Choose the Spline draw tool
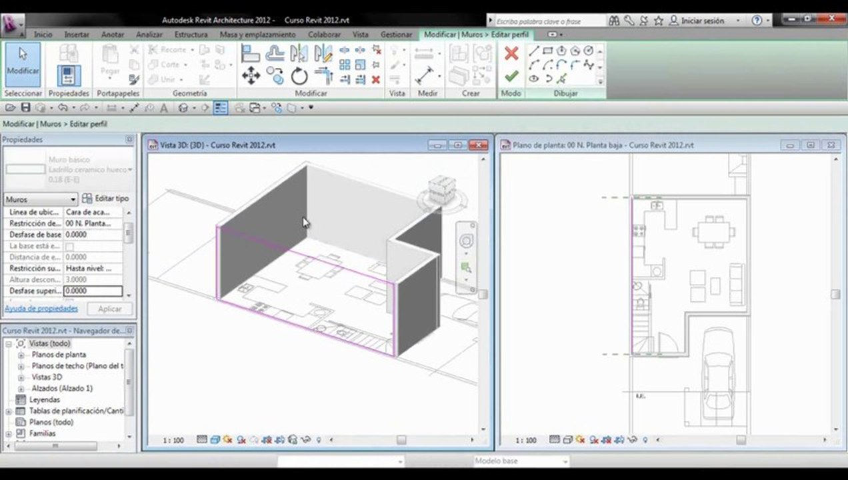This screenshot has width=848, height=480. pyautogui.click(x=589, y=65)
